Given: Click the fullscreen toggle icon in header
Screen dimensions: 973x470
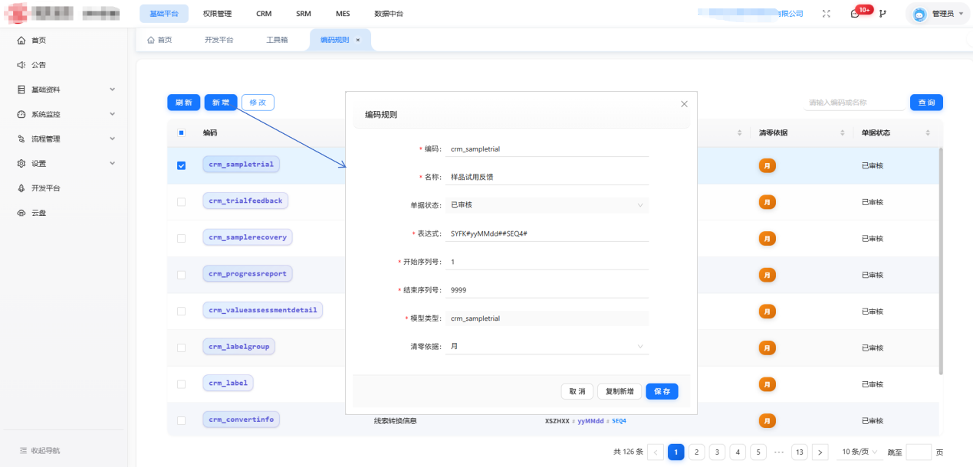Looking at the screenshot, I should click(x=826, y=14).
